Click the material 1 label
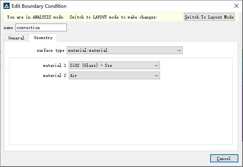Viewport: 243px width, 167px height. coord(54,65)
